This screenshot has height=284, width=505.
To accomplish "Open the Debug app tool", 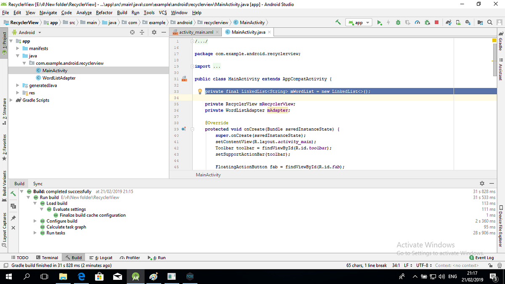I will [398, 22].
